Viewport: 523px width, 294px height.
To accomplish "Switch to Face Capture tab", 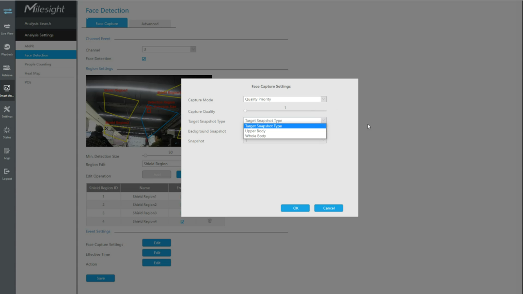I will click(107, 23).
